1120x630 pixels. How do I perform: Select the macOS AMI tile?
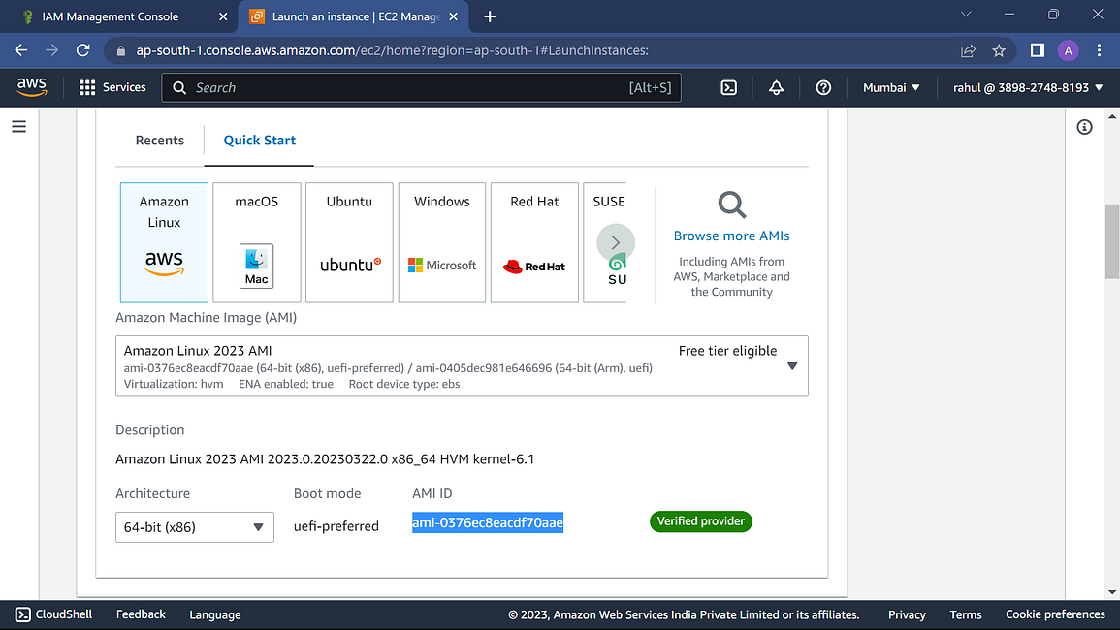(x=256, y=242)
